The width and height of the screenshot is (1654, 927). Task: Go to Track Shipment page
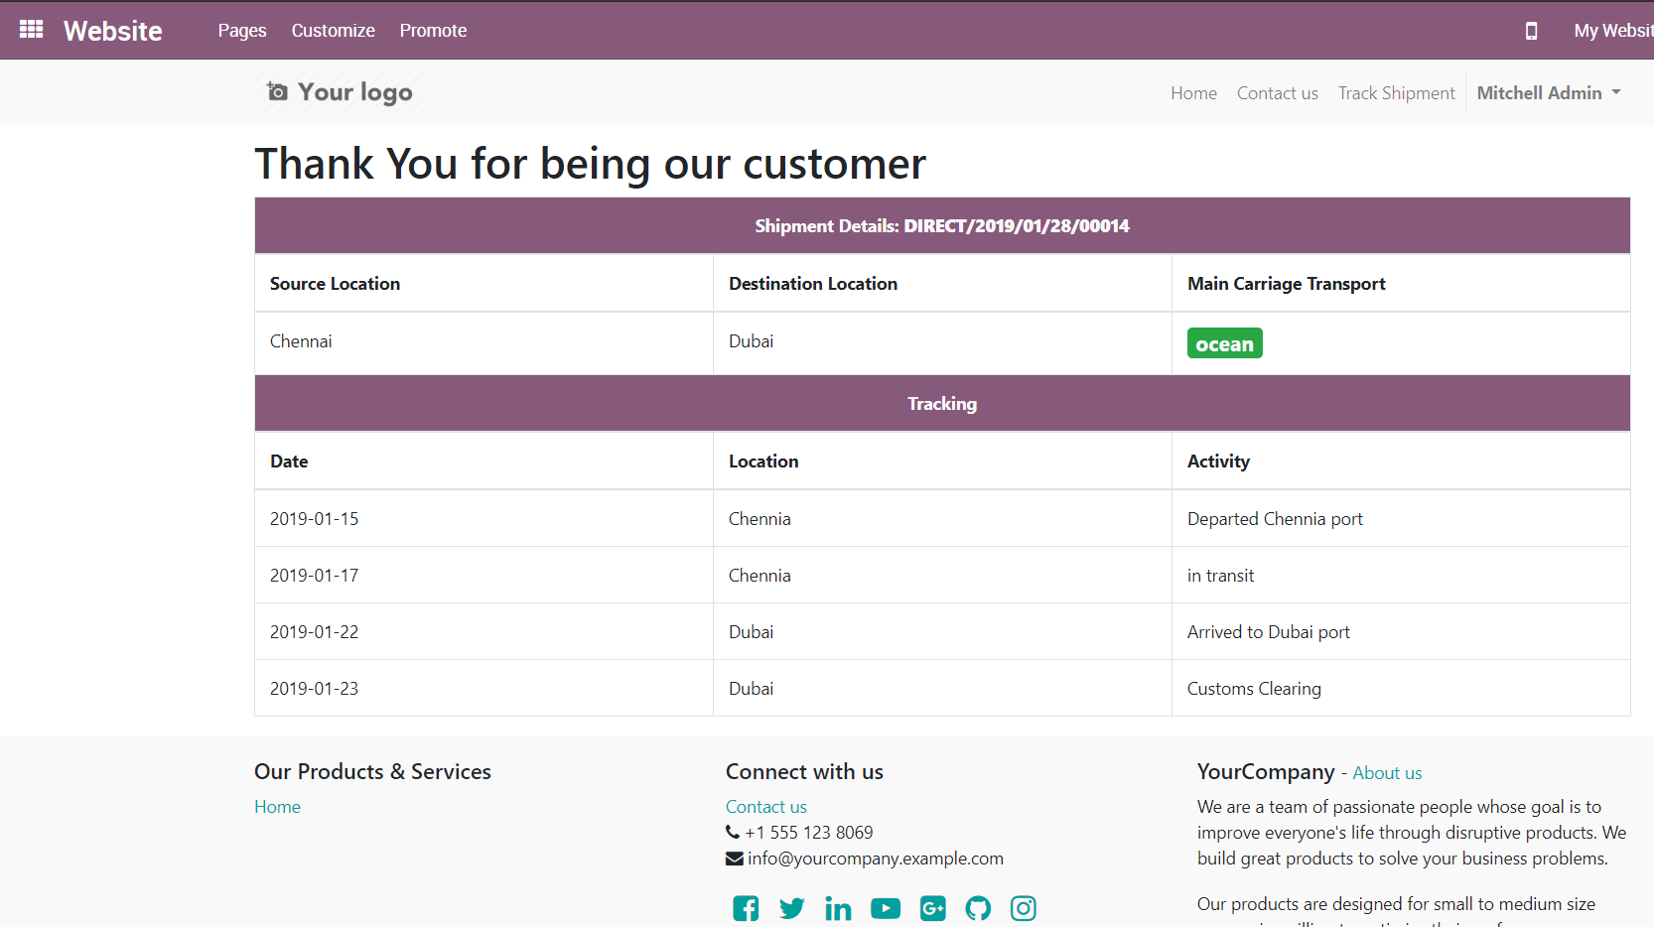1396,92
